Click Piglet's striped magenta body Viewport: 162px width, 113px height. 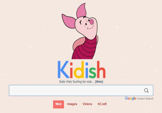pyautogui.click(x=85, y=49)
